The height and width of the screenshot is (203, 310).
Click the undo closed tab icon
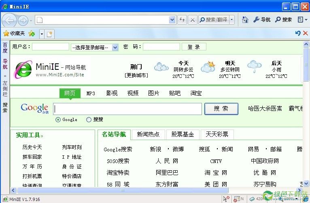coord(298,33)
